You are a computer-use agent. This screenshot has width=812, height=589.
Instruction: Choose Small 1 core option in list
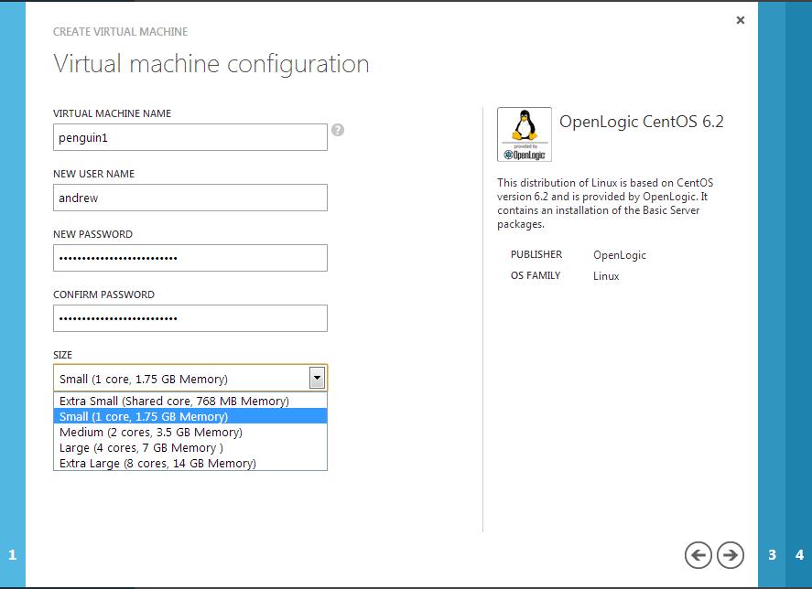click(x=143, y=416)
